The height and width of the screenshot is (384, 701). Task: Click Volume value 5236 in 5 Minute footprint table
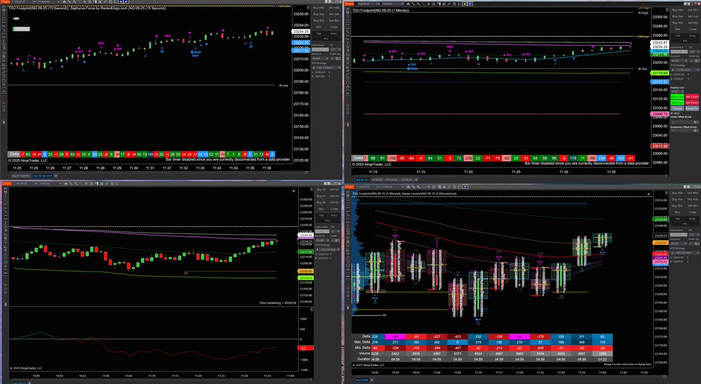pyautogui.click(x=374, y=353)
